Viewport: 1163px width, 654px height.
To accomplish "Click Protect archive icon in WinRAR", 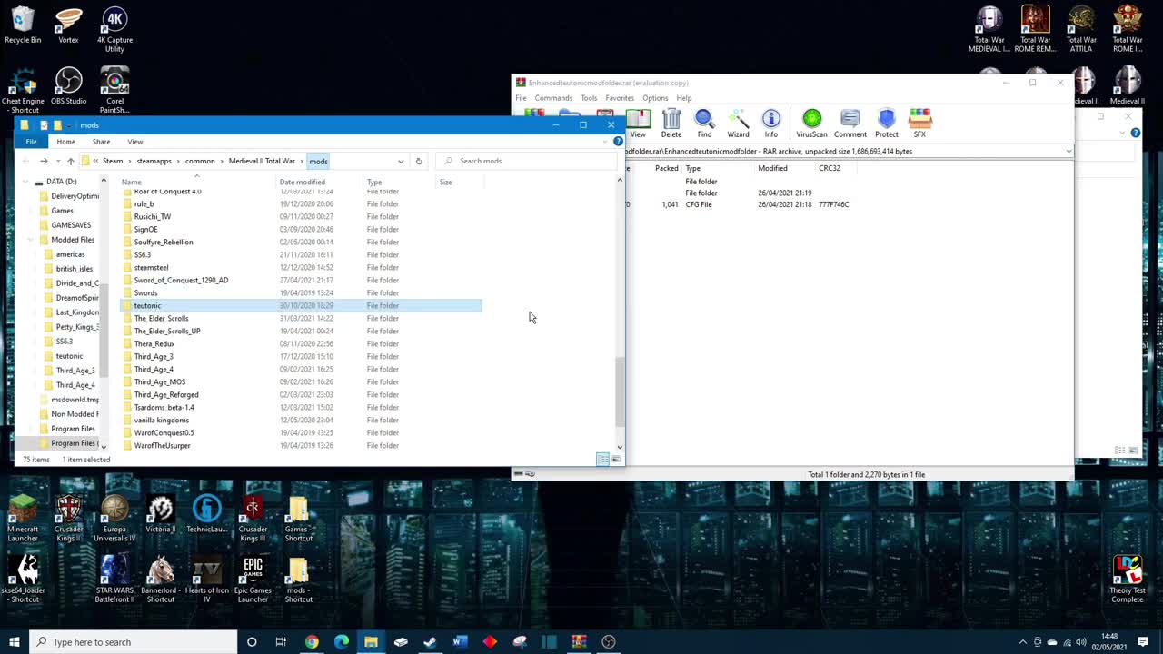I will 887,124.
